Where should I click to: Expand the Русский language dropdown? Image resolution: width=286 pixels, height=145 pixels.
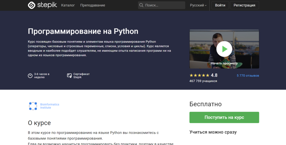[198, 5]
